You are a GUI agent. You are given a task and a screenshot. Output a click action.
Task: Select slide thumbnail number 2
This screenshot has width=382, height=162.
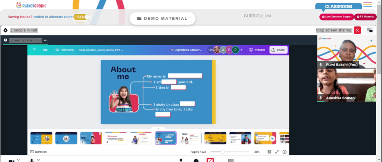(66, 138)
